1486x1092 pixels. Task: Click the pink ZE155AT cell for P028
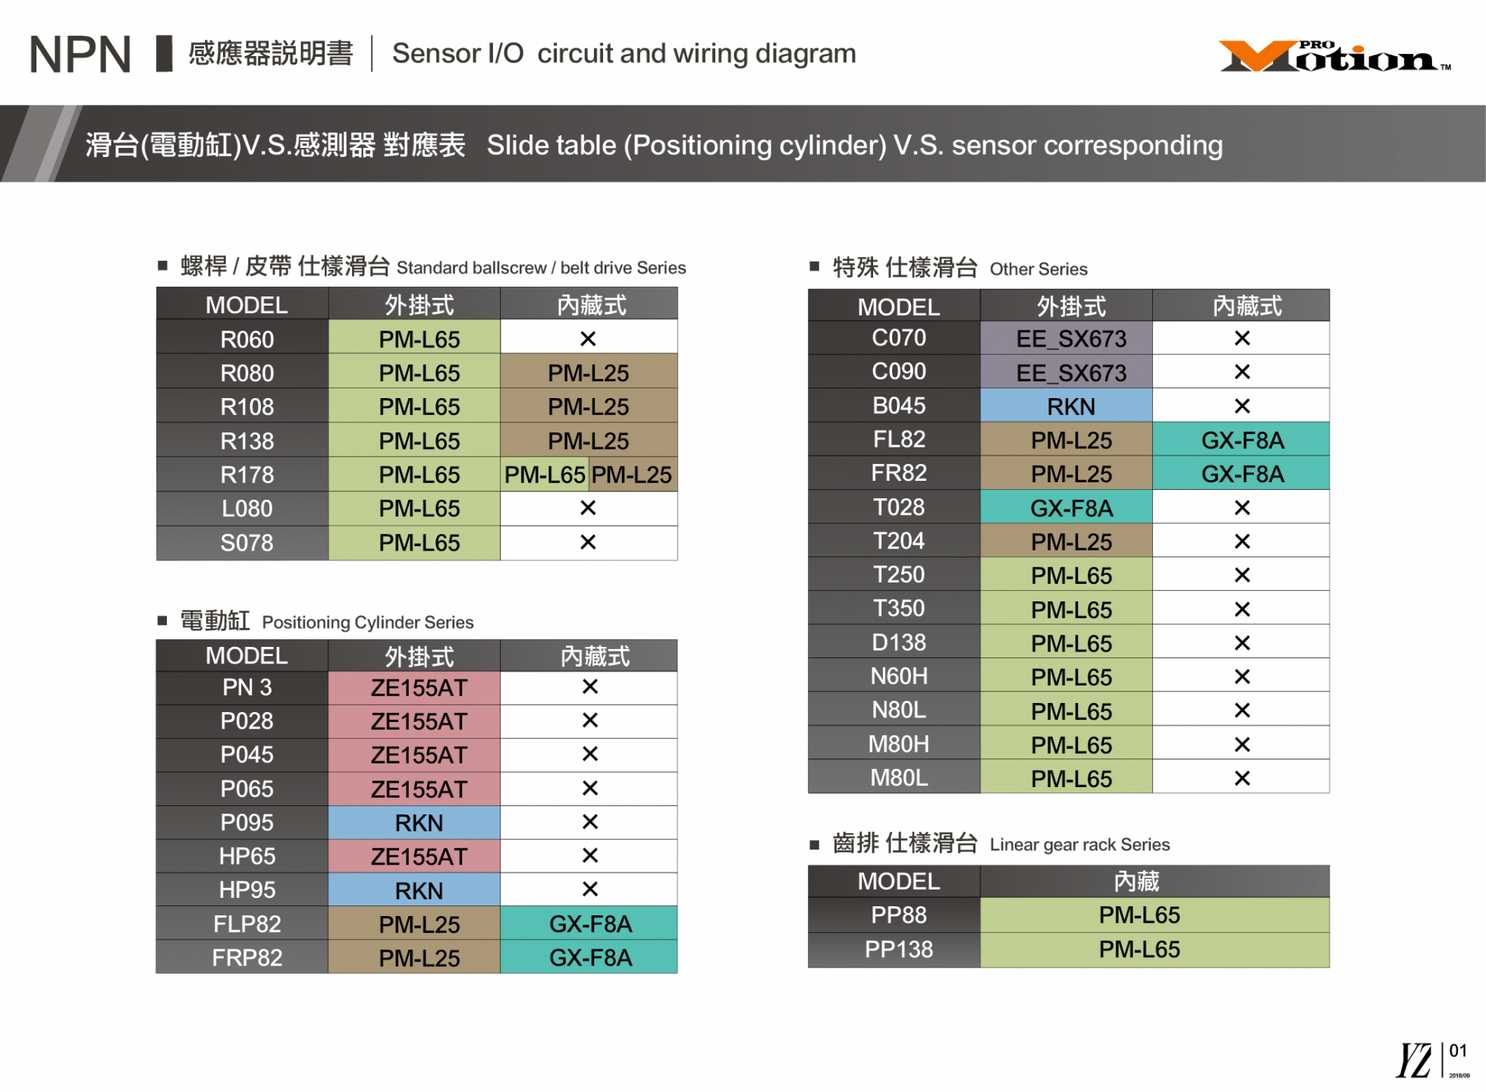click(x=419, y=721)
